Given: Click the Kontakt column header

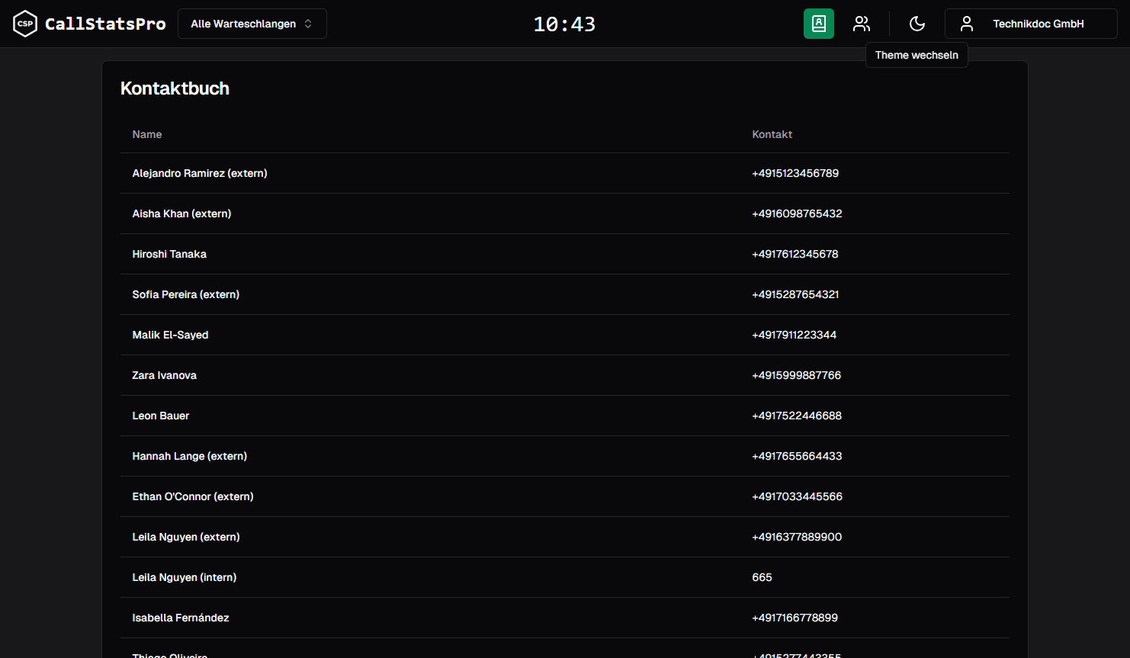Looking at the screenshot, I should pos(772,134).
